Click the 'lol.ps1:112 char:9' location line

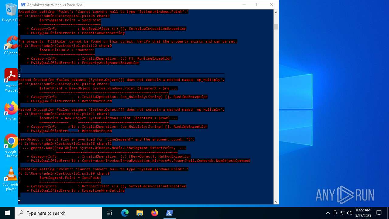coord(65,46)
